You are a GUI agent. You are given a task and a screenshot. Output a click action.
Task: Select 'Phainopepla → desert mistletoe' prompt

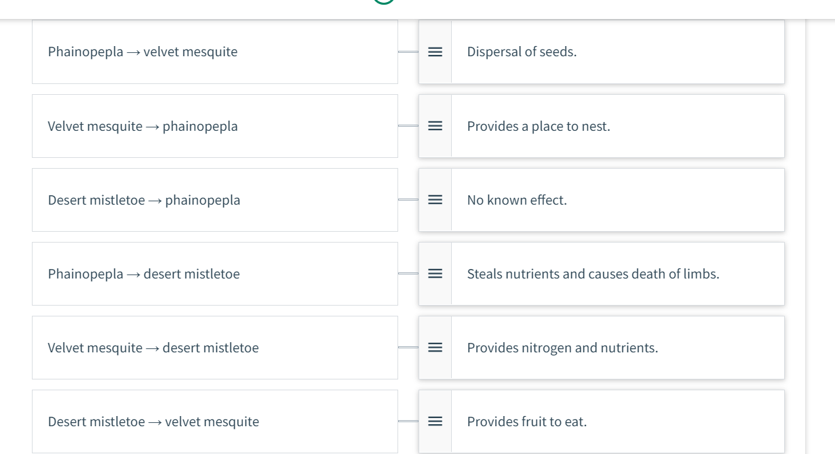tap(214, 274)
